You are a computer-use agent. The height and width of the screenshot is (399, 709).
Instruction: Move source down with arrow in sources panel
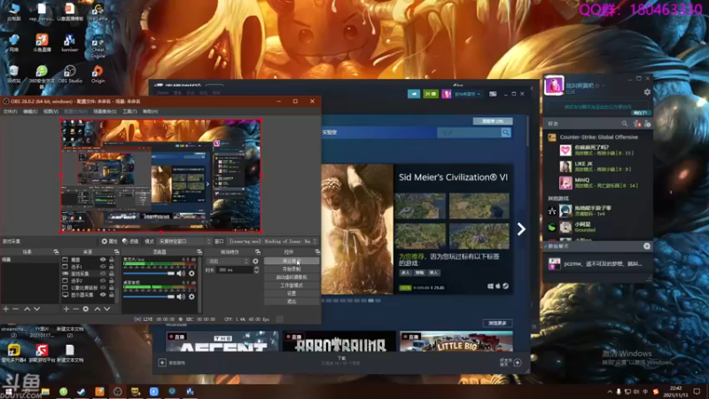pos(107,309)
